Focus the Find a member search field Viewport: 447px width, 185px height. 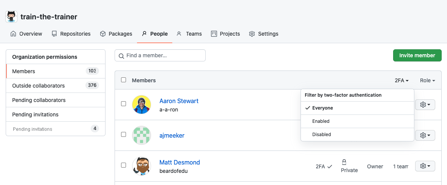[x=160, y=55]
